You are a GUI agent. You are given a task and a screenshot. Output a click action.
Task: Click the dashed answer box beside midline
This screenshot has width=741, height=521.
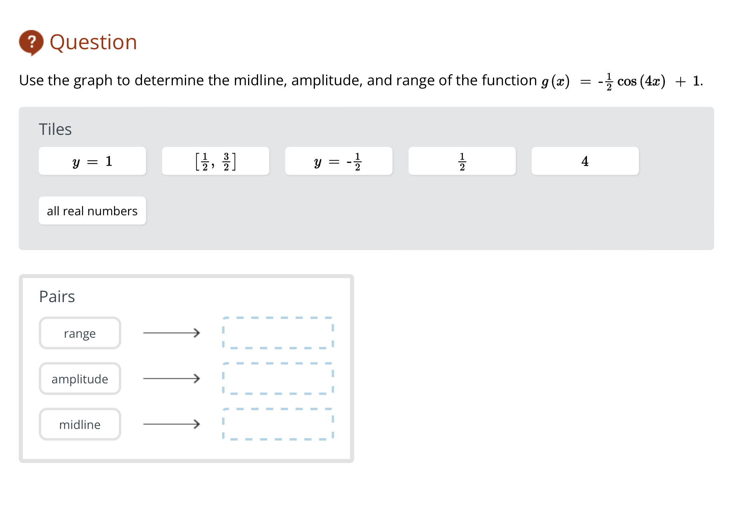[278, 424]
